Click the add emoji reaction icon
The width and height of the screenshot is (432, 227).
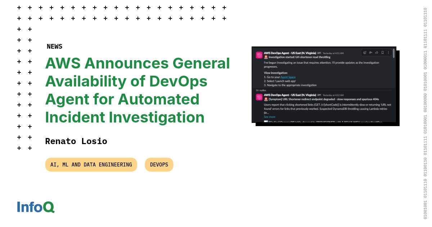[365, 53]
